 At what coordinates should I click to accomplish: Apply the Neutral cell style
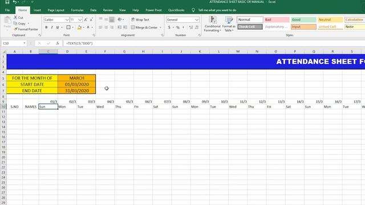pos(330,20)
